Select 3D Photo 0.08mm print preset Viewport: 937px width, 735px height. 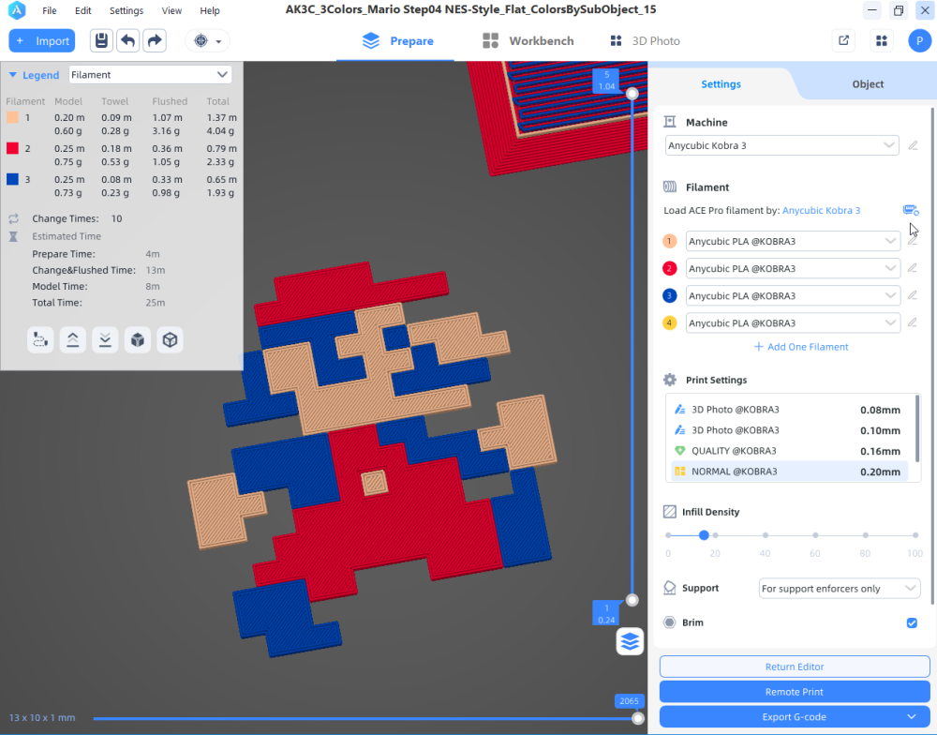789,410
